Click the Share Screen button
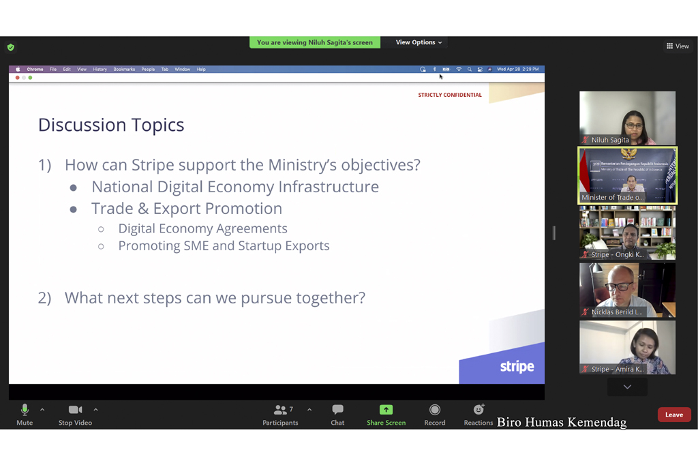Screen dimensions: 698x465 coord(386,415)
